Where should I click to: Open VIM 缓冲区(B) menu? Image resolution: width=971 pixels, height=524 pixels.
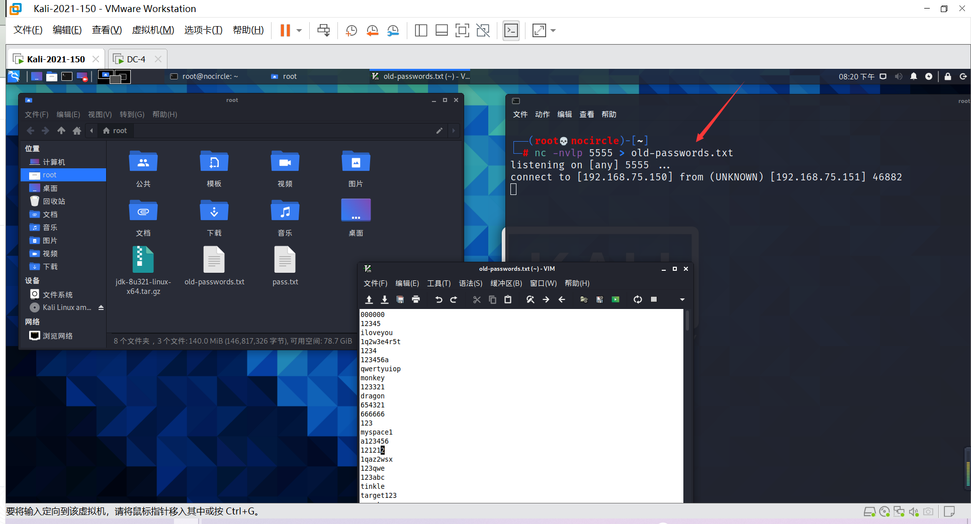click(506, 283)
